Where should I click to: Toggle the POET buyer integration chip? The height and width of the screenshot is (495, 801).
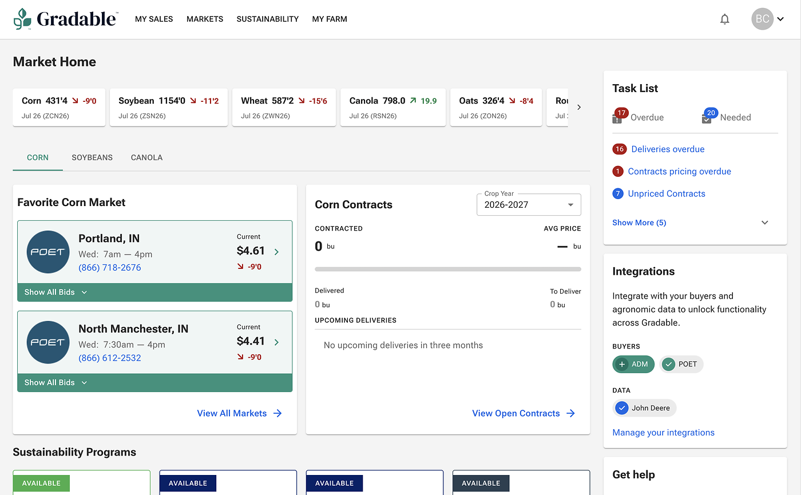681,364
